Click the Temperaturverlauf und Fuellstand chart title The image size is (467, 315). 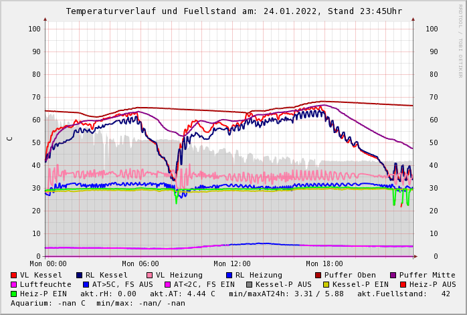tap(233, 11)
